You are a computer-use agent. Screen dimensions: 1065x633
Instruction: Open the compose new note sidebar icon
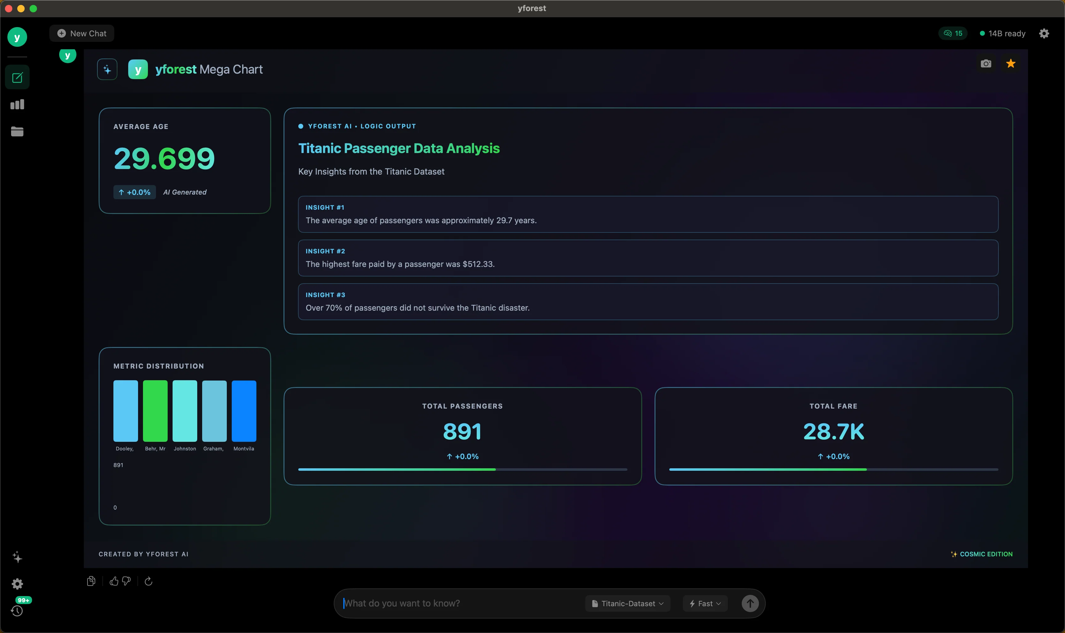tap(17, 78)
